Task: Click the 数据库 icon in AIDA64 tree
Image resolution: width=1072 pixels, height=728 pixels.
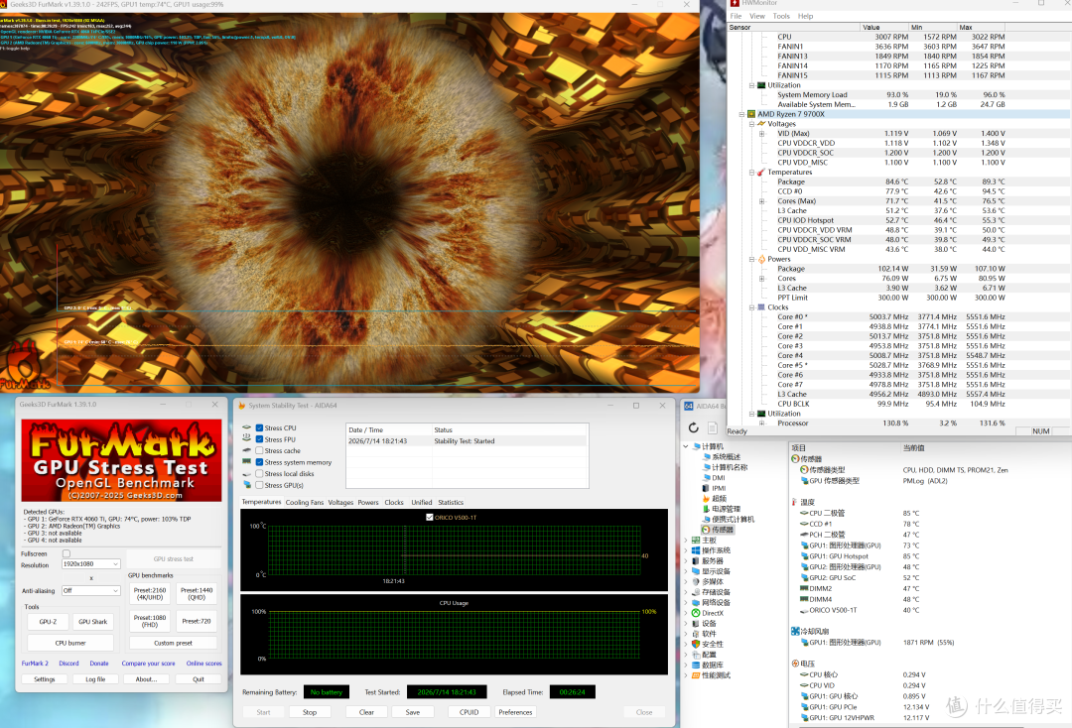Action: pos(696,665)
